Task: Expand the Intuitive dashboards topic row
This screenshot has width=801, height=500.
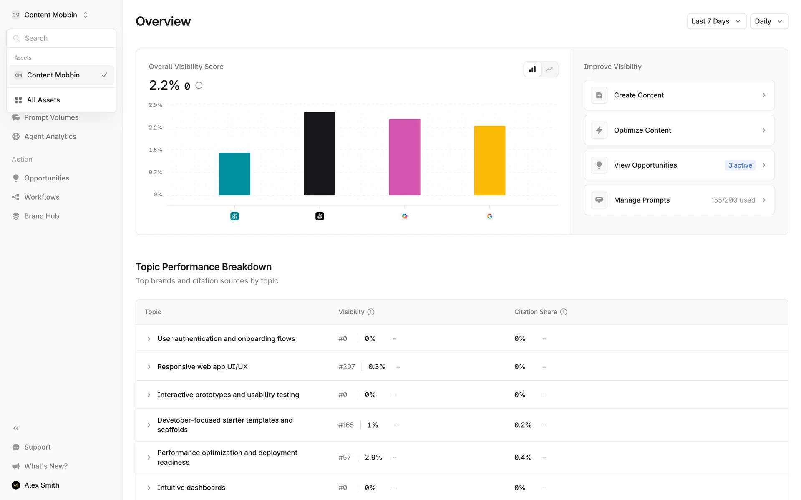Action: coord(149,487)
